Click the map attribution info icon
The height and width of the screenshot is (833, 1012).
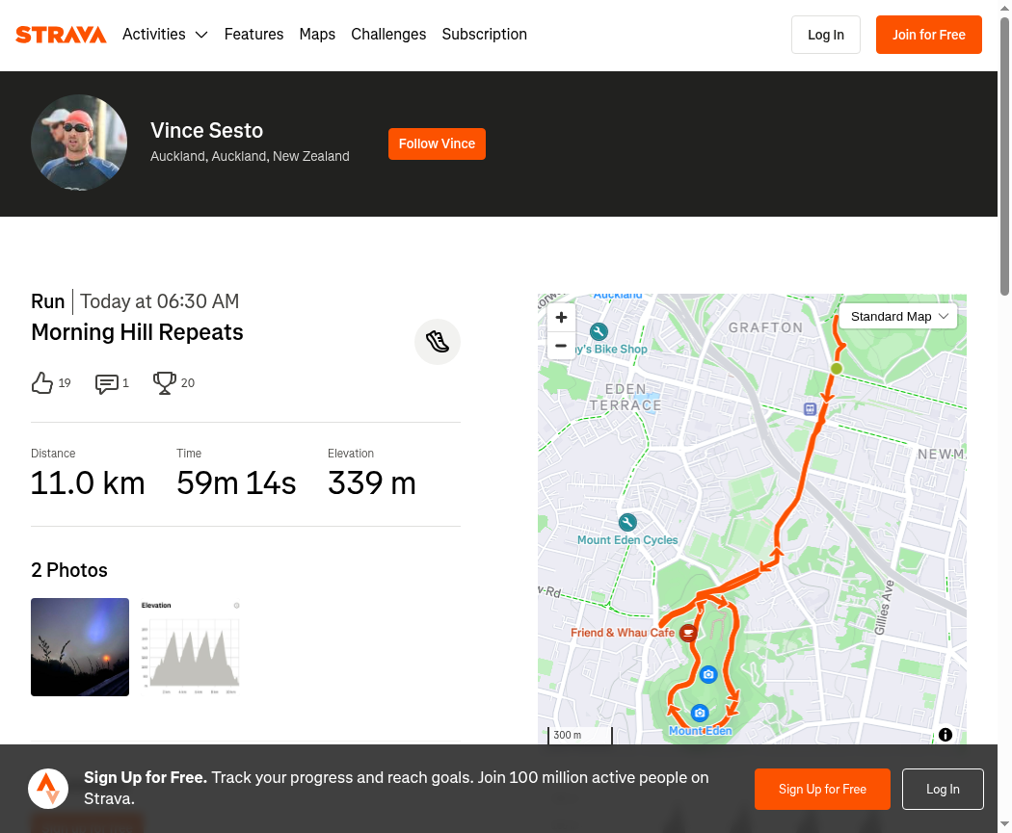click(945, 735)
